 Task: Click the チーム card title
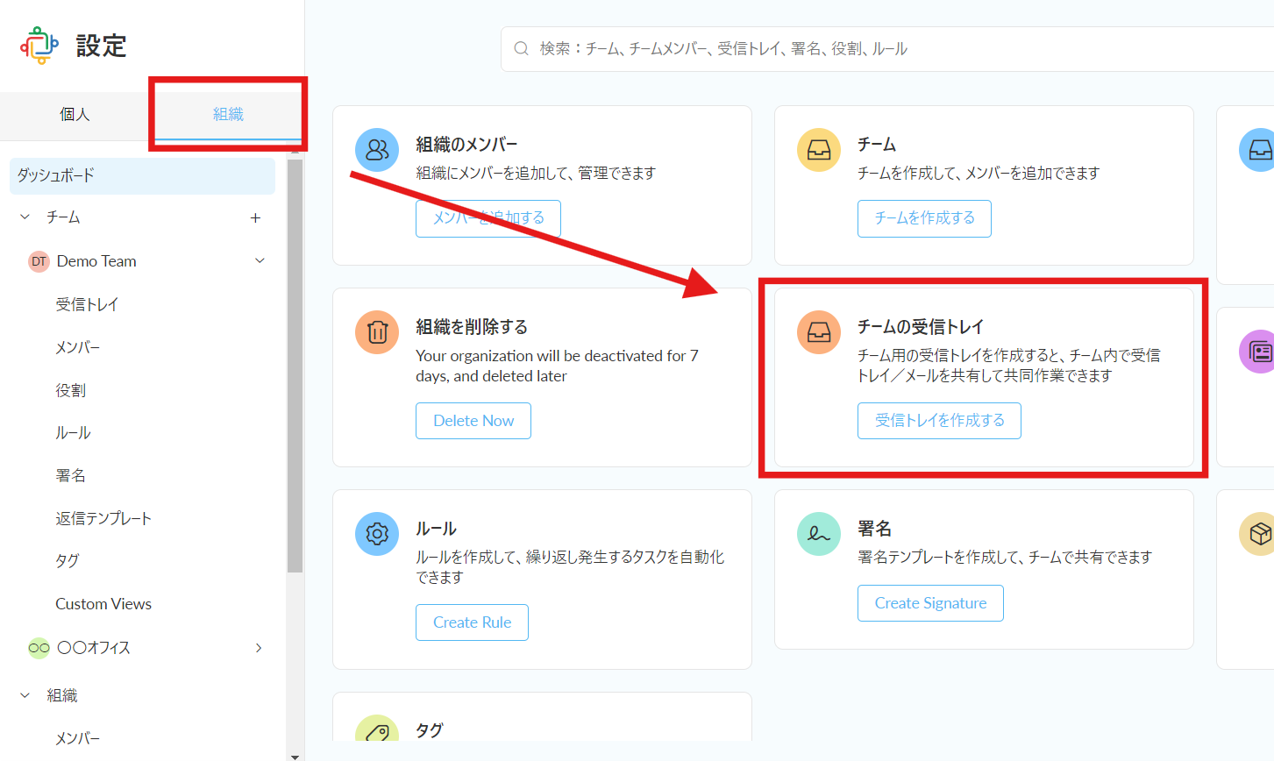coord(876,145)
